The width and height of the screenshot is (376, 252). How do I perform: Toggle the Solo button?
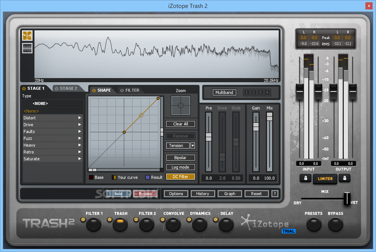(118, 194)
